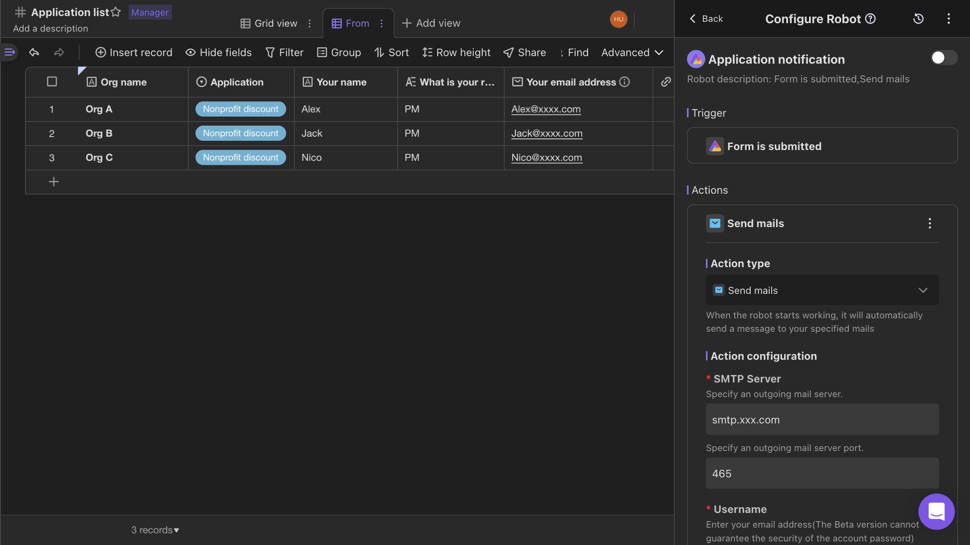Click the attachment link column icon
The height and width of the screenshot is (545, 970).
666,81
